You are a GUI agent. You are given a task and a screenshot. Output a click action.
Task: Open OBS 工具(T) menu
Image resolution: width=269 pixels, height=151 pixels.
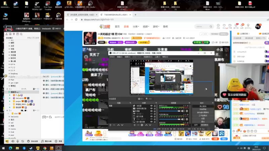click(x=157, y=57)
